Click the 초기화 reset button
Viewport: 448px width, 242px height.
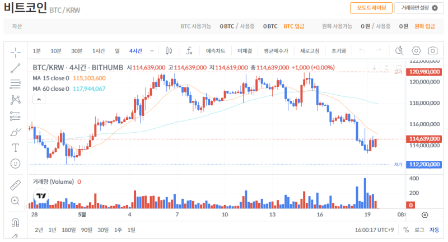[339, 51]
